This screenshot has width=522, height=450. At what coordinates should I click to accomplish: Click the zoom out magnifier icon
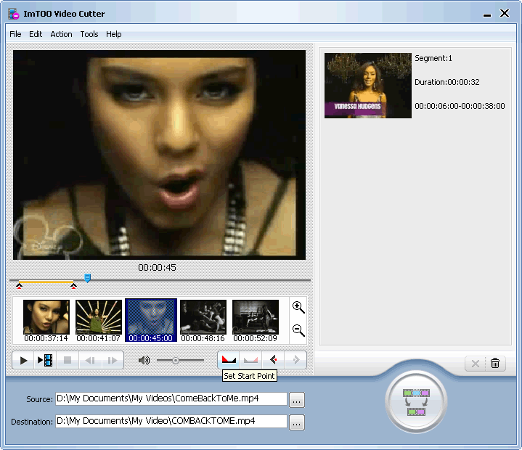[x=298, y=331]
